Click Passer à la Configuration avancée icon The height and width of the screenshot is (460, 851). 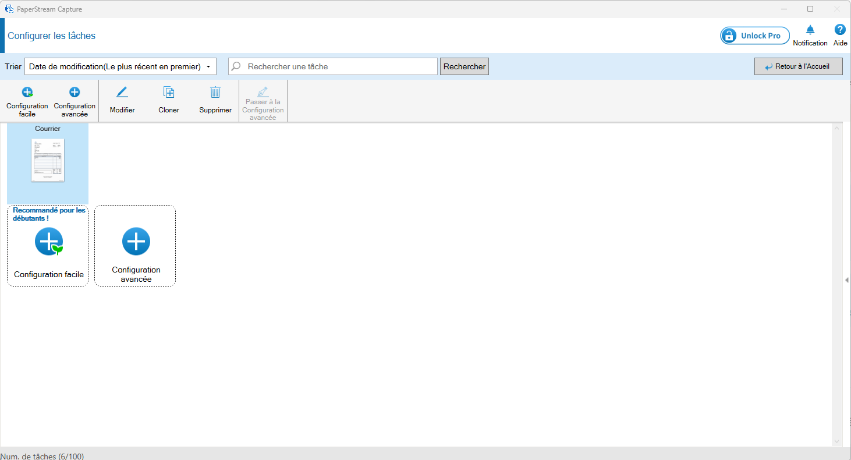pyautogui.click(x=263, y=91)
